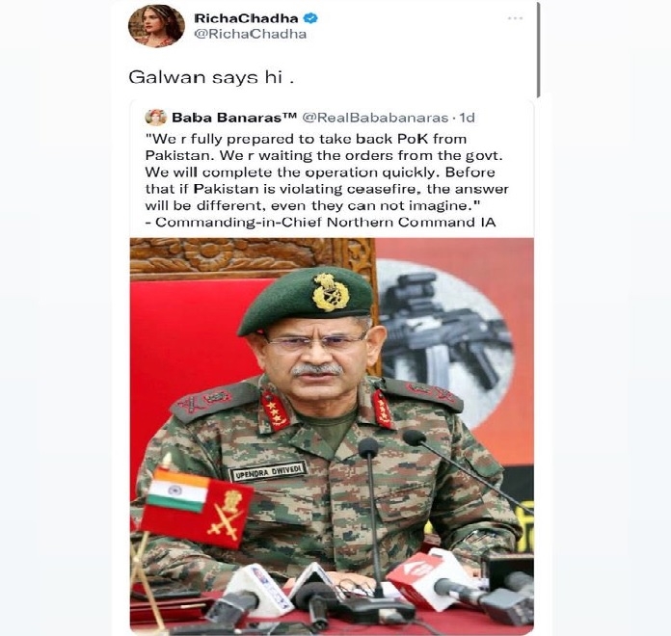Click the vertical scrollbar beside the tweet

click(x=538, y=49)
